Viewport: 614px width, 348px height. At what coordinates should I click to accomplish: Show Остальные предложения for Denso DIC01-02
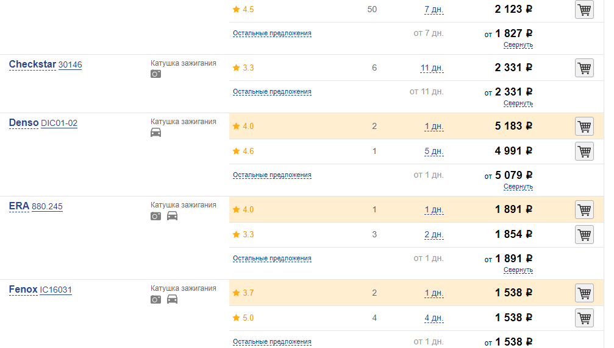tap(272, 175)
